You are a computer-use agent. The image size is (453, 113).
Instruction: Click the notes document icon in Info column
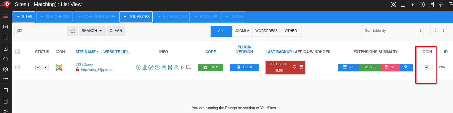(164, 67)
